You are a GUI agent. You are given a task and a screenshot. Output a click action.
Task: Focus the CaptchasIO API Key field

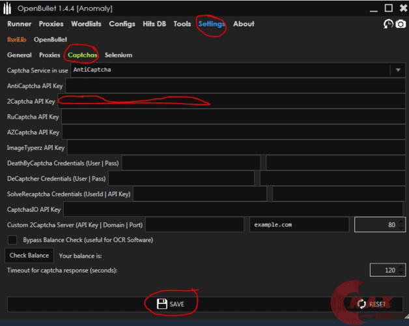point(233,209)
